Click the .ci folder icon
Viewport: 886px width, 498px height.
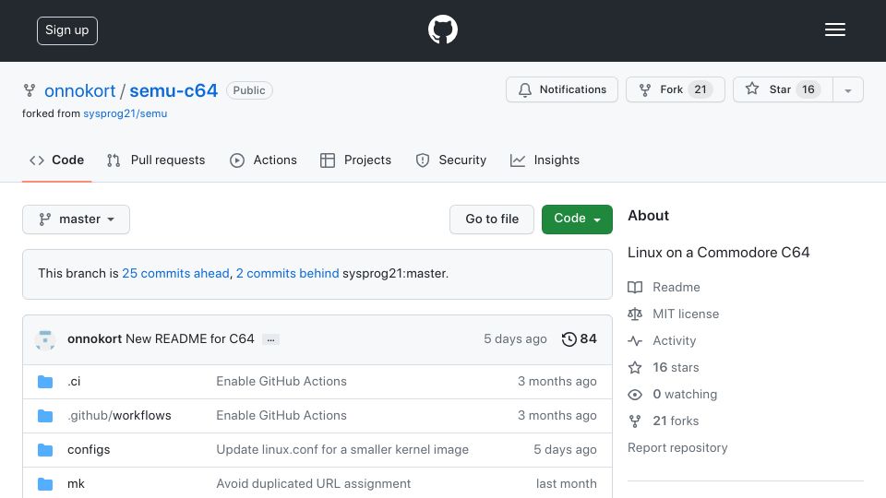45,382
